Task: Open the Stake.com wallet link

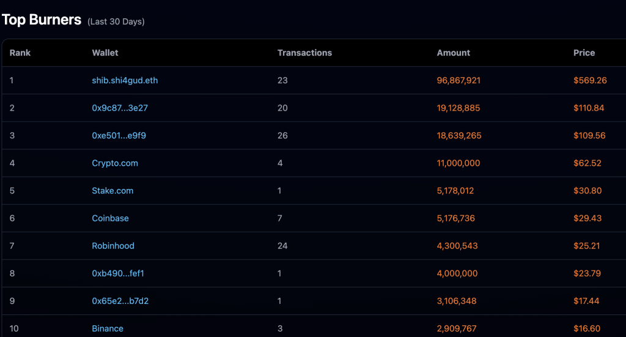Action: tap(112, 191)
